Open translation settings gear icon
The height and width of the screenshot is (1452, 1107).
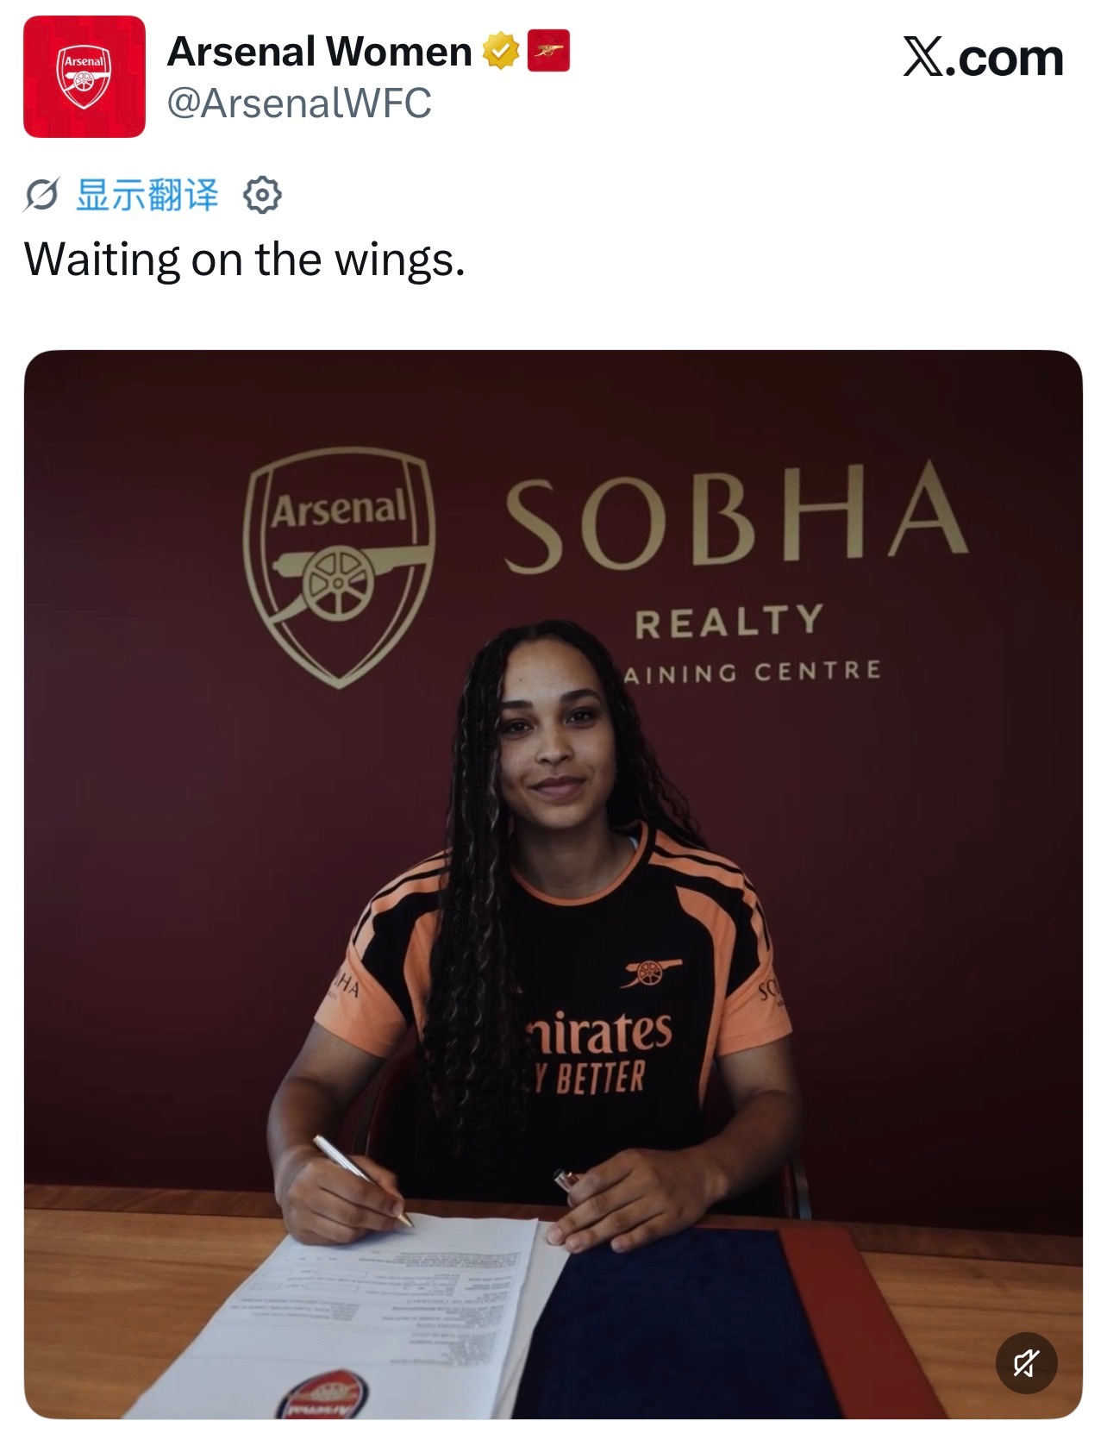262,195
